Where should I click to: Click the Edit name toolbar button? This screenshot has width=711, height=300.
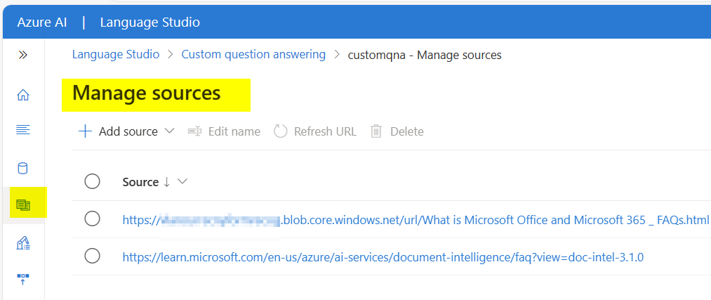[x=224, y=131]
